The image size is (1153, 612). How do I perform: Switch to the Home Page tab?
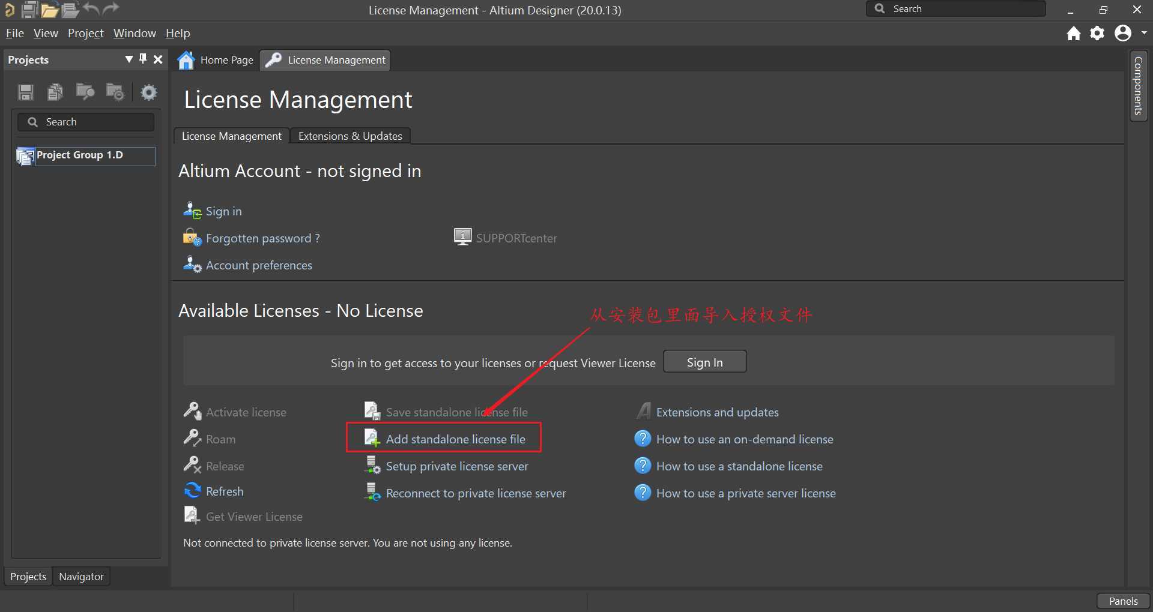[217, 60]
